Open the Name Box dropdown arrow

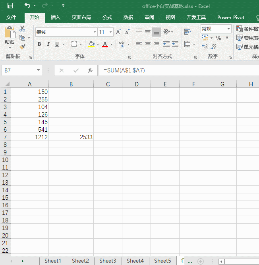tap(39, 70)
